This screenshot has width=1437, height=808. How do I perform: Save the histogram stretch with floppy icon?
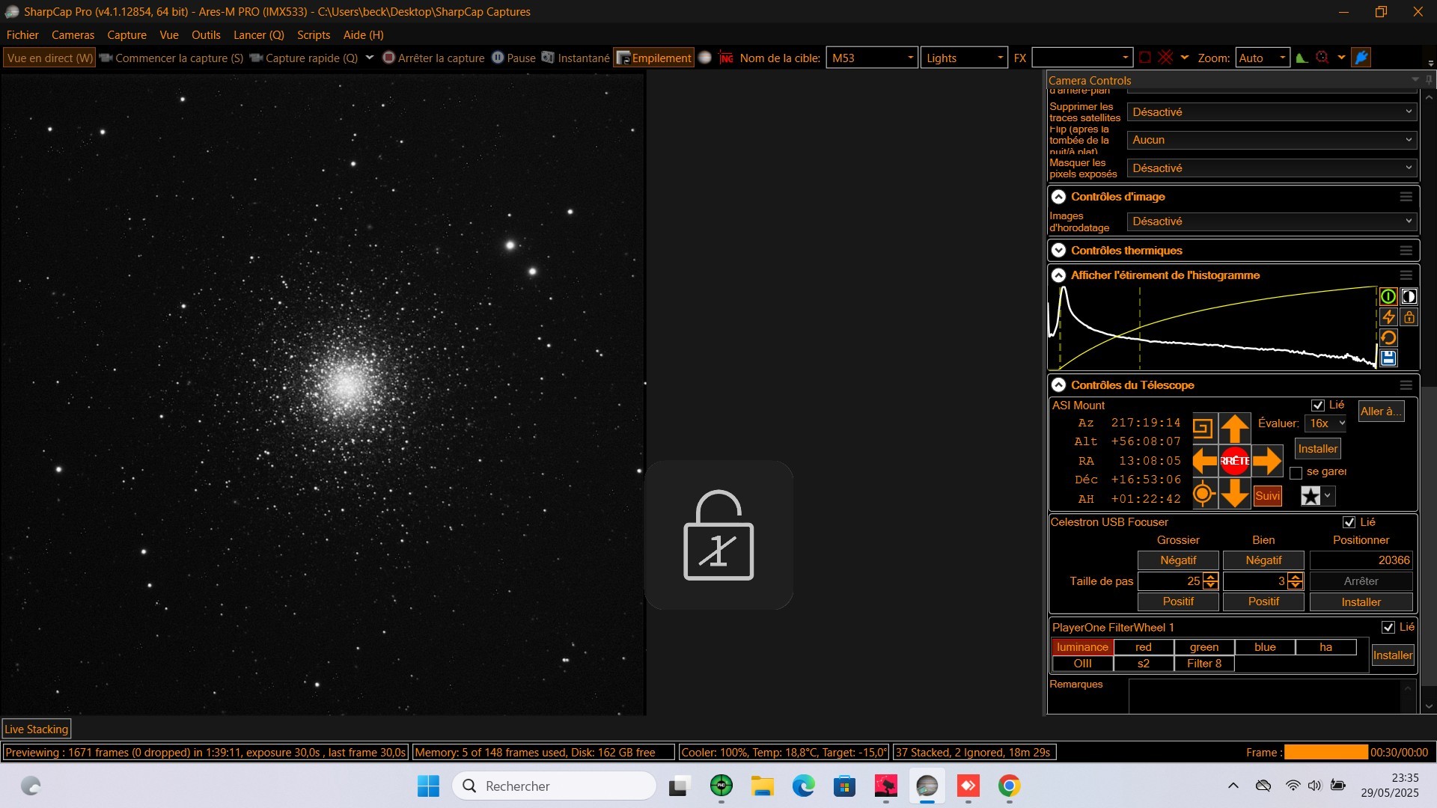[1388, 358]
